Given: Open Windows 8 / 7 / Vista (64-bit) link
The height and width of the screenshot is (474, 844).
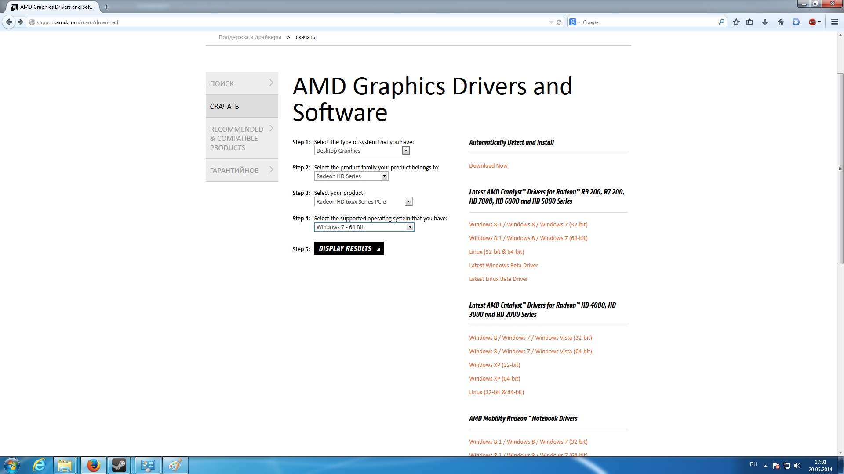Looking at the screenshot, I should (530, 352).
